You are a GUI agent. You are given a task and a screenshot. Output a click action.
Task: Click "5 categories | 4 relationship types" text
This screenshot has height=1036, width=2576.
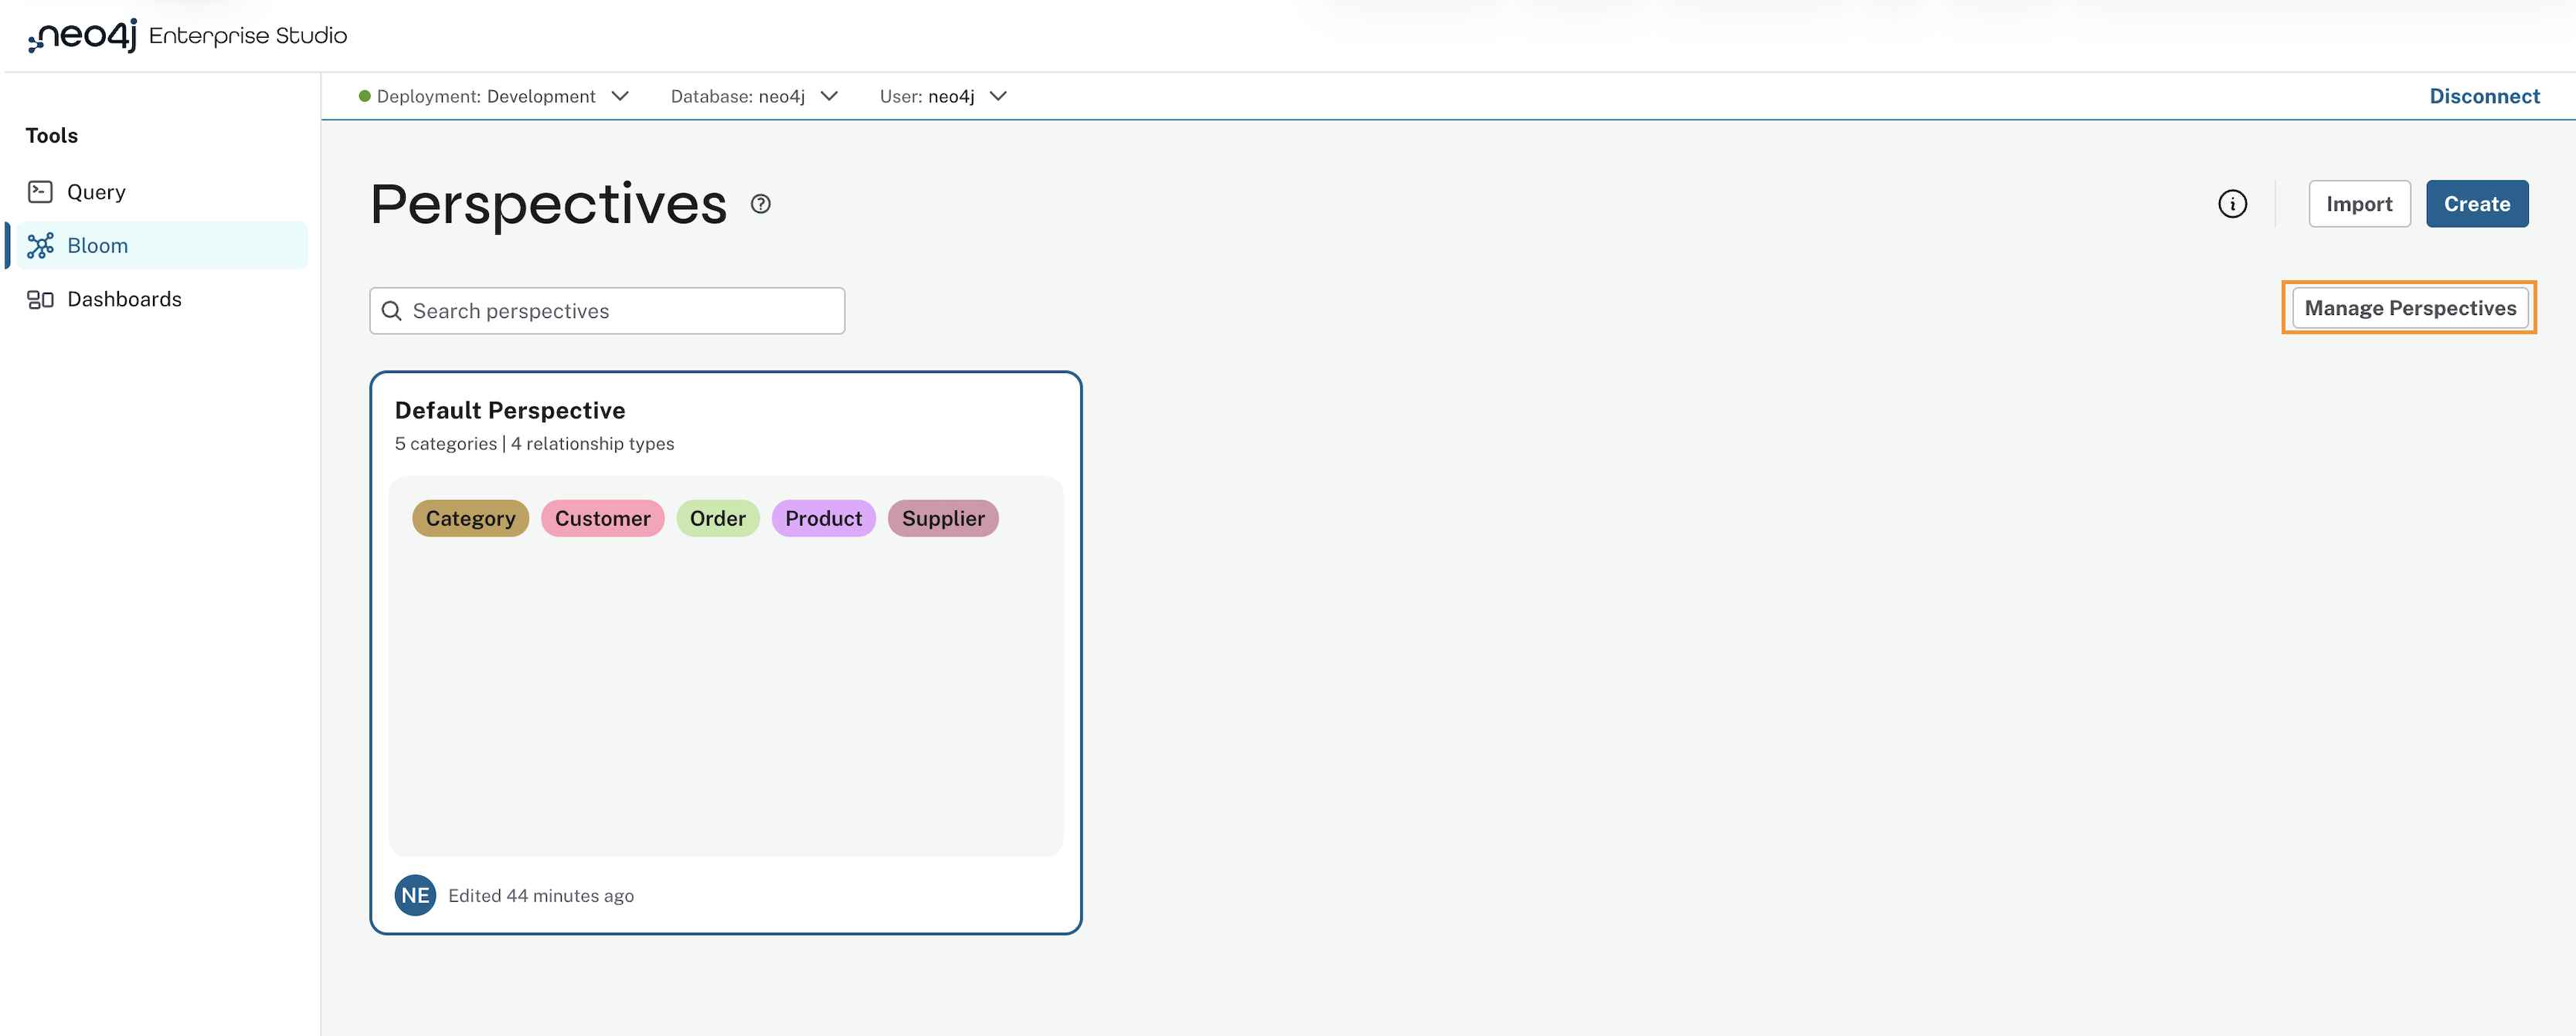coord(534,444)
